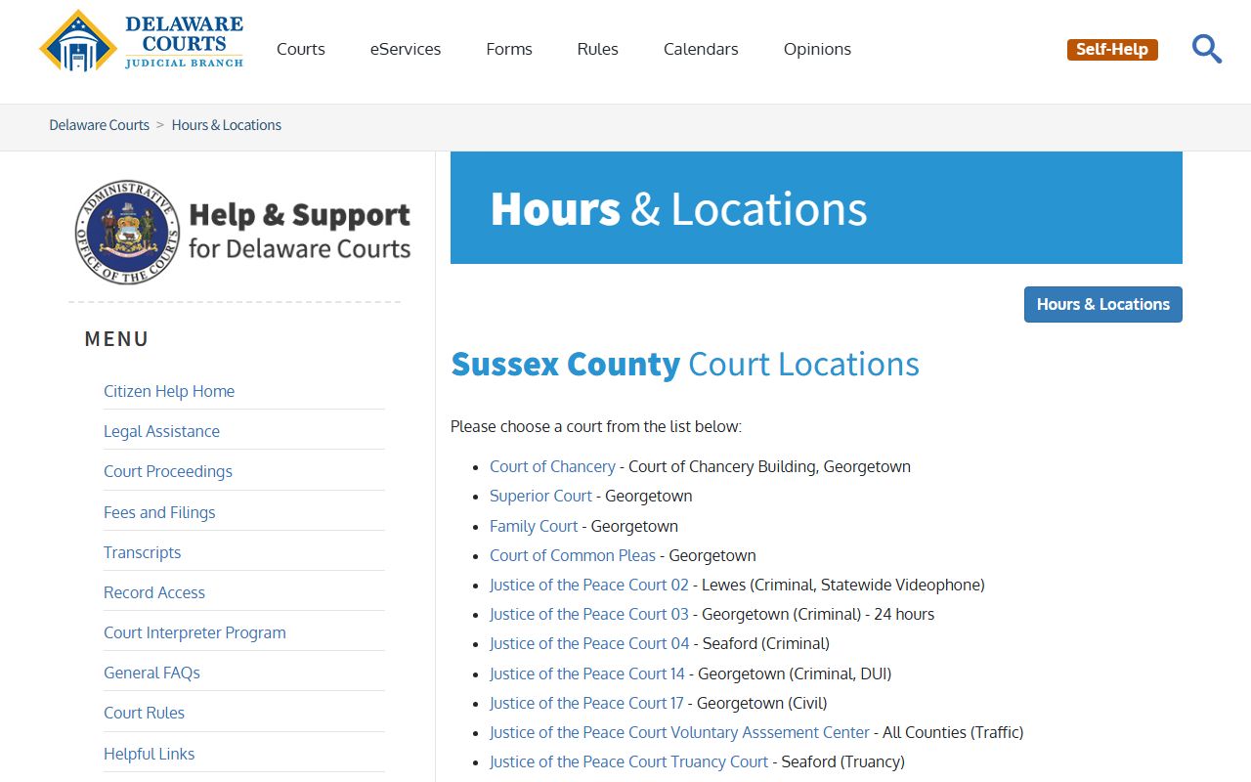Open General FAQs sidebar link

tap(151, 673)
